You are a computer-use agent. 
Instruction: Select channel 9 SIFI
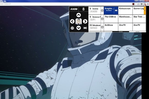(x=95, y=19)
